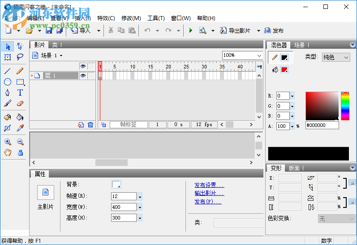This screenshot has height=245, width=357.
Task: Select the ellipse tool
Action: 8,82
